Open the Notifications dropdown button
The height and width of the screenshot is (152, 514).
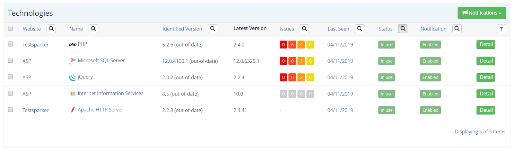click(482, 13)
